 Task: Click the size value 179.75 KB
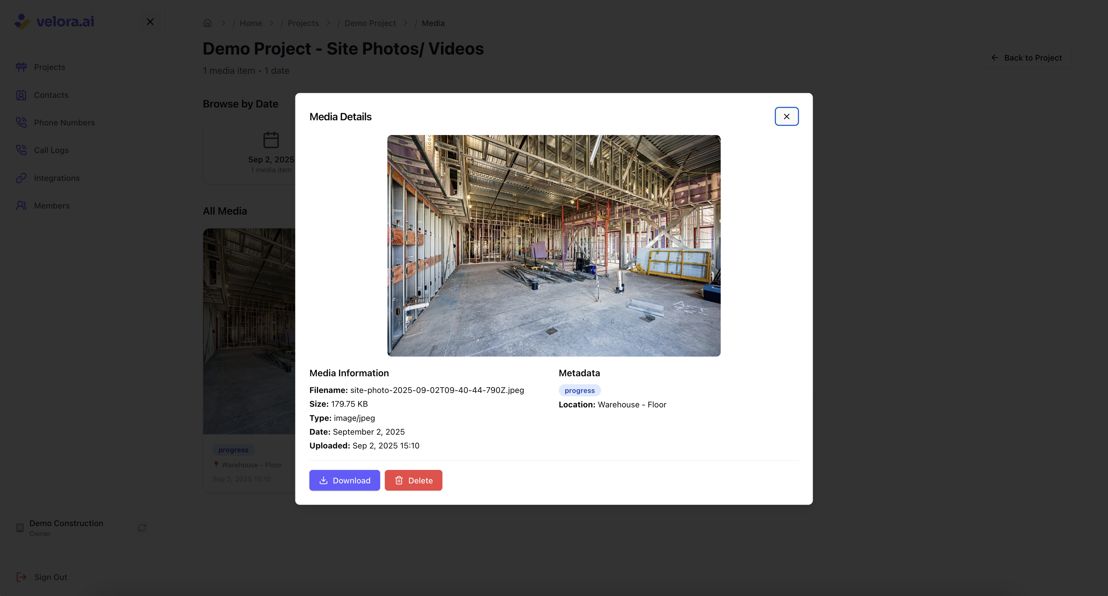click(349, 404)
